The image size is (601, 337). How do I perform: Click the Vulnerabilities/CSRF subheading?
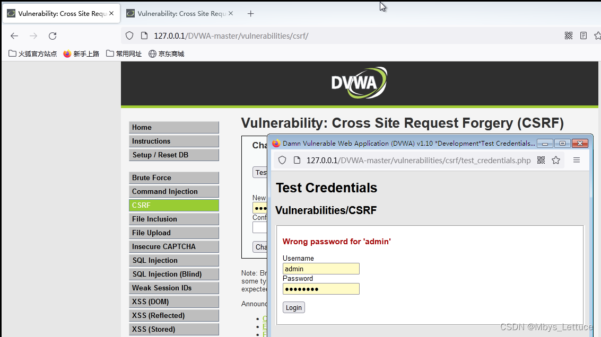326,210
